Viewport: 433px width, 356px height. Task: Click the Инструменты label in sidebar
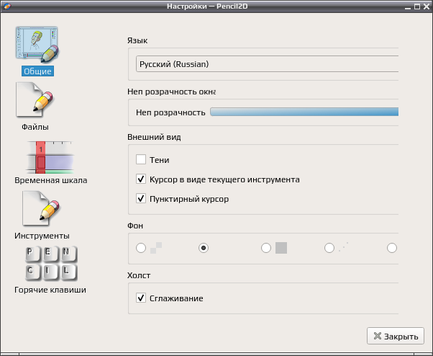(42, 236)
